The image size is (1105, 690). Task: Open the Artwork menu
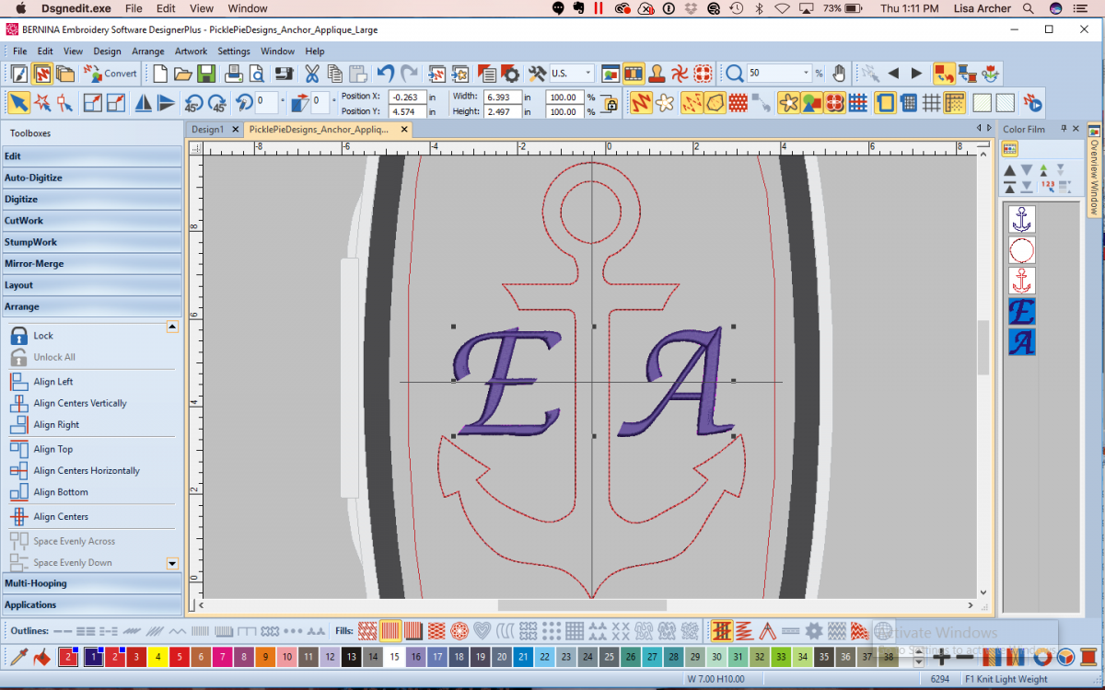tap(191, 51)
